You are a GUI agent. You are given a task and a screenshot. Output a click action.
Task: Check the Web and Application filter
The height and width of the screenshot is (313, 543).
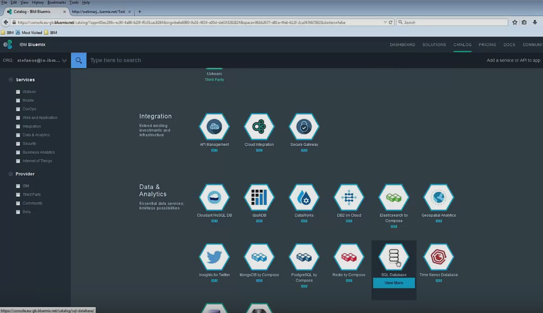[18, 118]
